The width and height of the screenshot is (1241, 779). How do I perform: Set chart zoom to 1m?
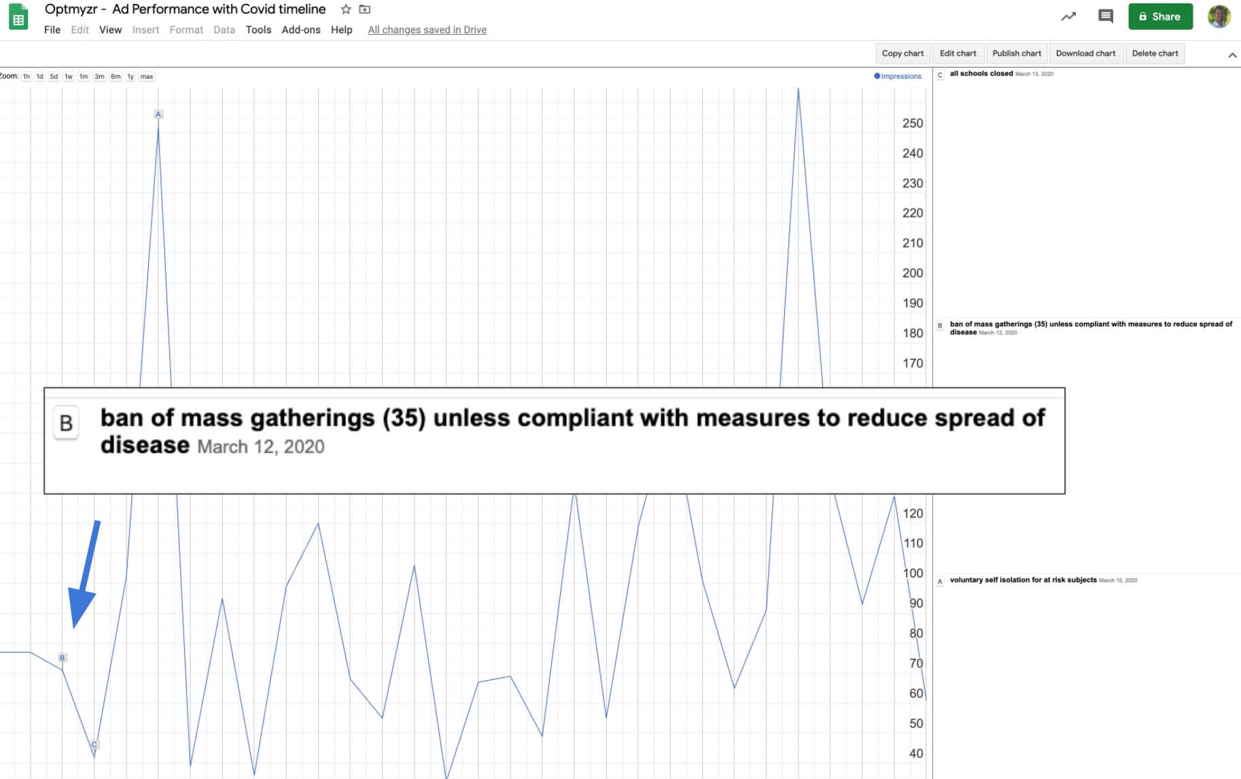tap(84, 76)
